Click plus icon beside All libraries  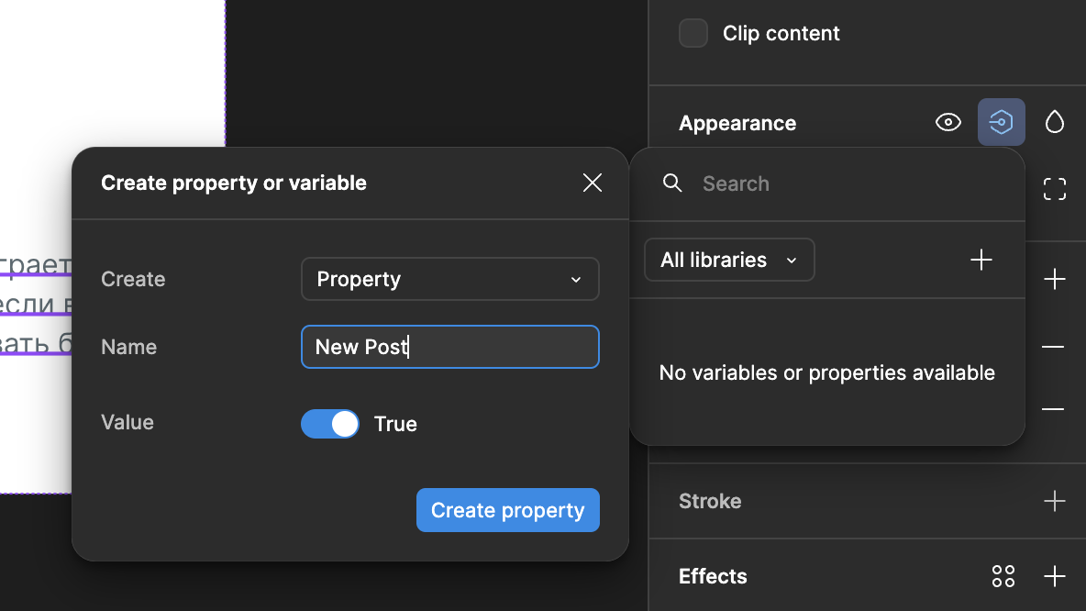click(x=981, y=261)
